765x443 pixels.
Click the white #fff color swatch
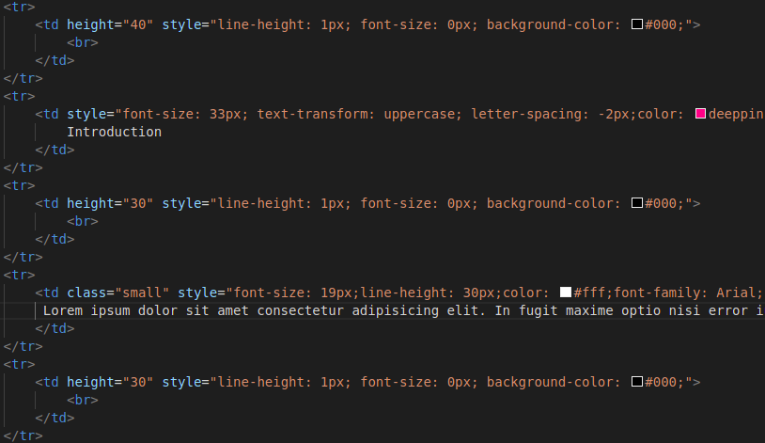566,293
